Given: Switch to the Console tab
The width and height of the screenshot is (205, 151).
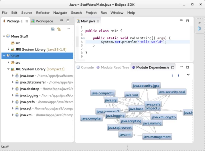Looking at the screenshot, I should point(85,68).
